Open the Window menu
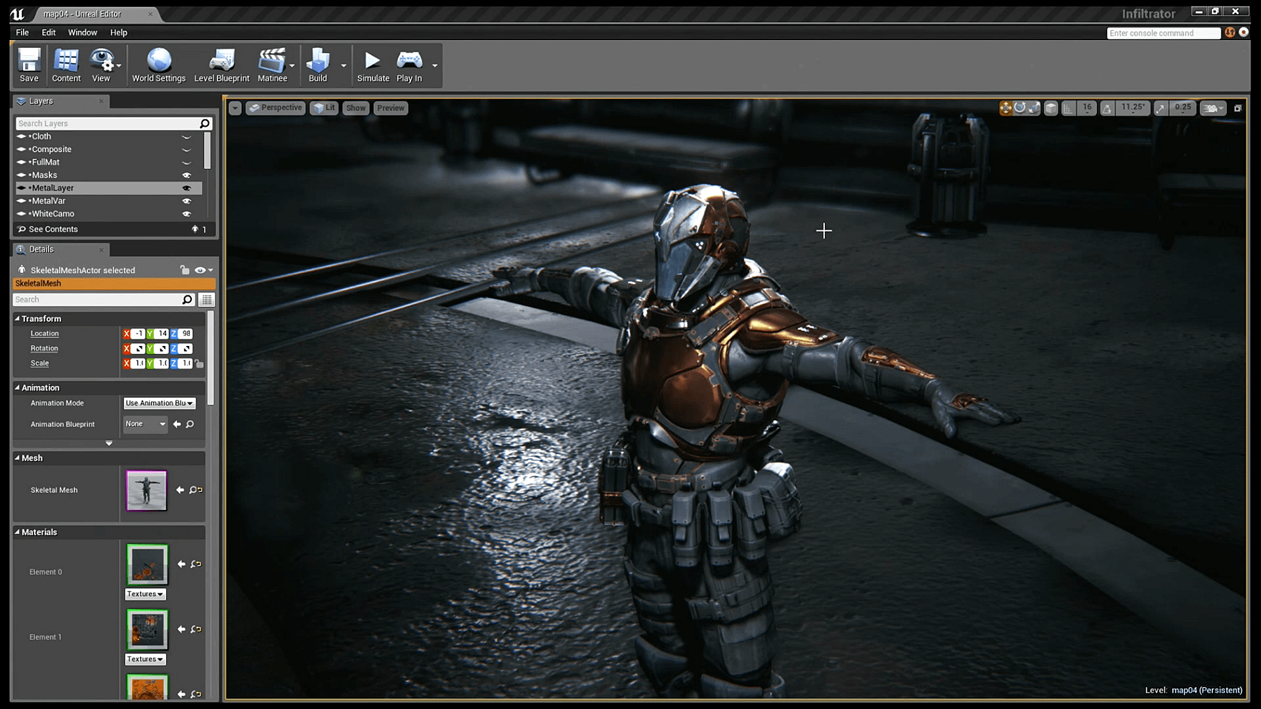1261x709 pixels. coord(81,32)
